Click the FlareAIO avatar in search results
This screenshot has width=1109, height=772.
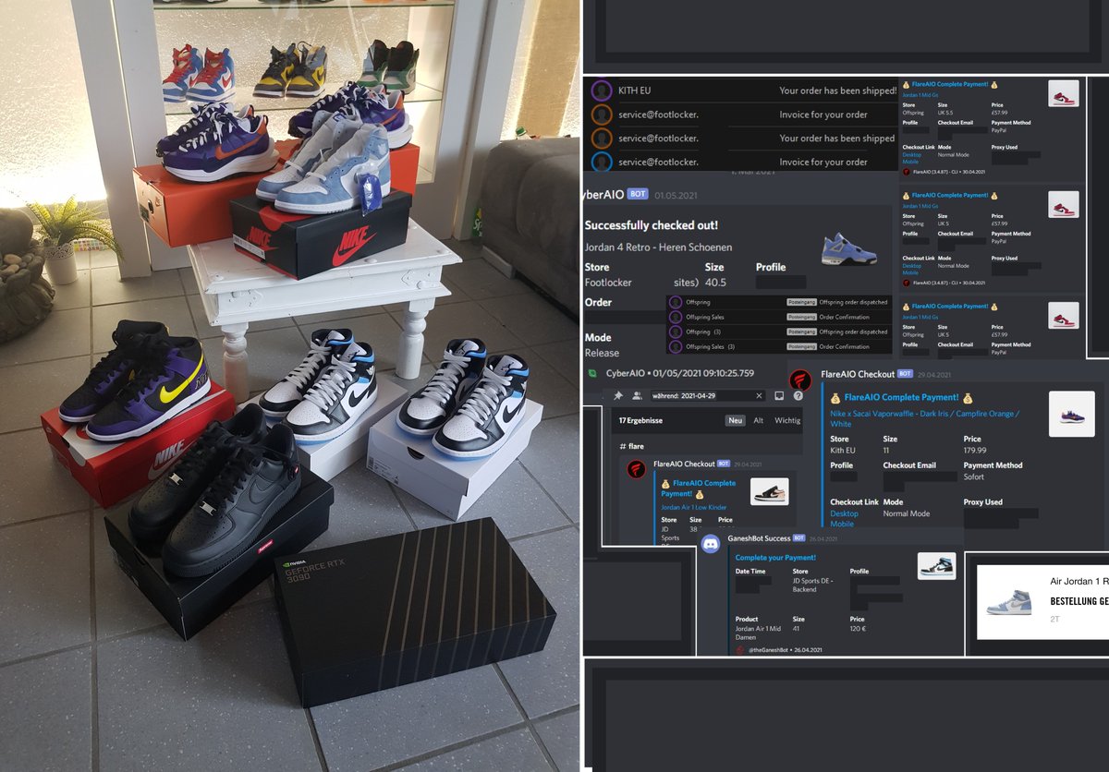click(x=636, y=470)
